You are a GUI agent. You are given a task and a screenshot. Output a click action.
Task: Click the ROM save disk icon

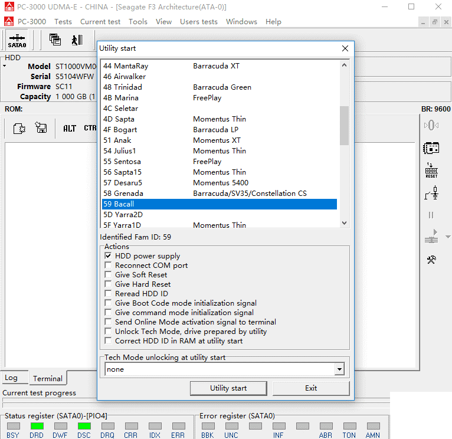point(41,127)
